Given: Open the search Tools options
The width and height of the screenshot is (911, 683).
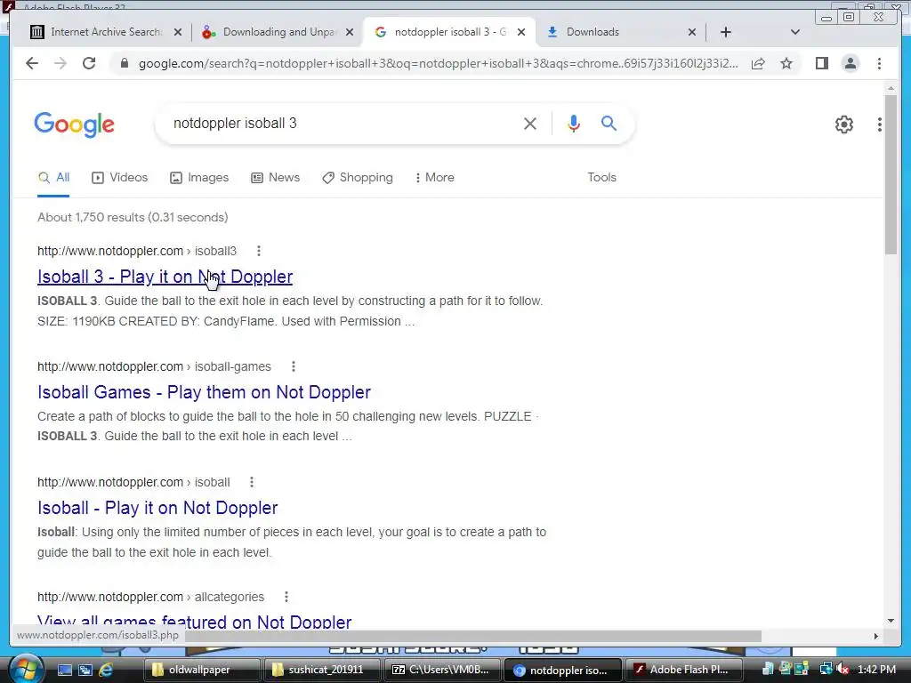Looking at the screenshot, I should pos(602,178).
